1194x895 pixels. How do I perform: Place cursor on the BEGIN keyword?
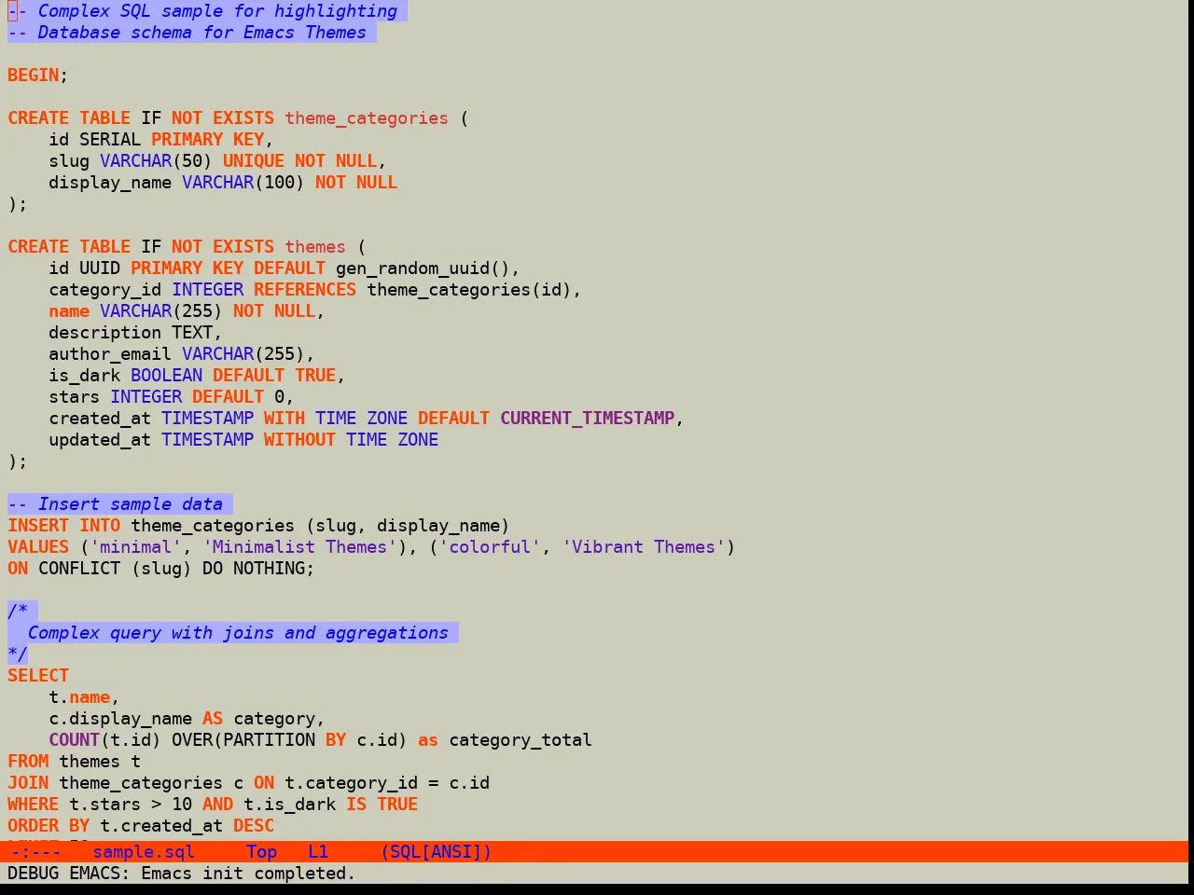(x=34, y=76)
